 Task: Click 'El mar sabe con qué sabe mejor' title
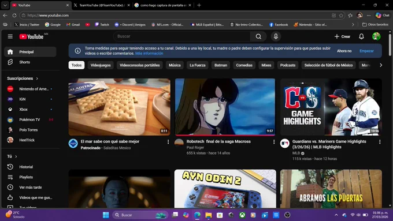click(x=110, y=141)
